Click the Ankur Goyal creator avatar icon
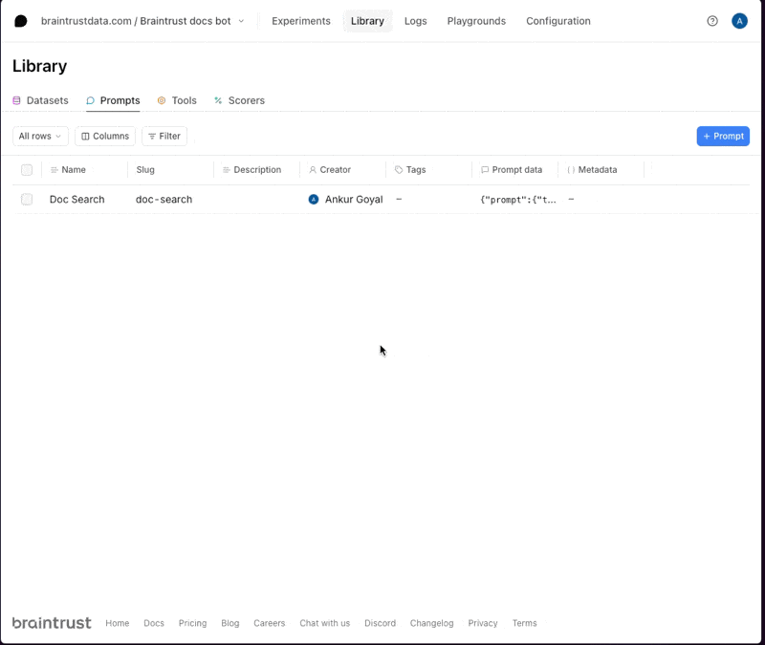765x645 pixels. pos(314,200)
